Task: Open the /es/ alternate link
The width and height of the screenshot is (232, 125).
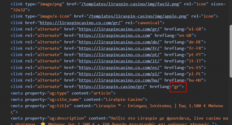Action: 119,68
